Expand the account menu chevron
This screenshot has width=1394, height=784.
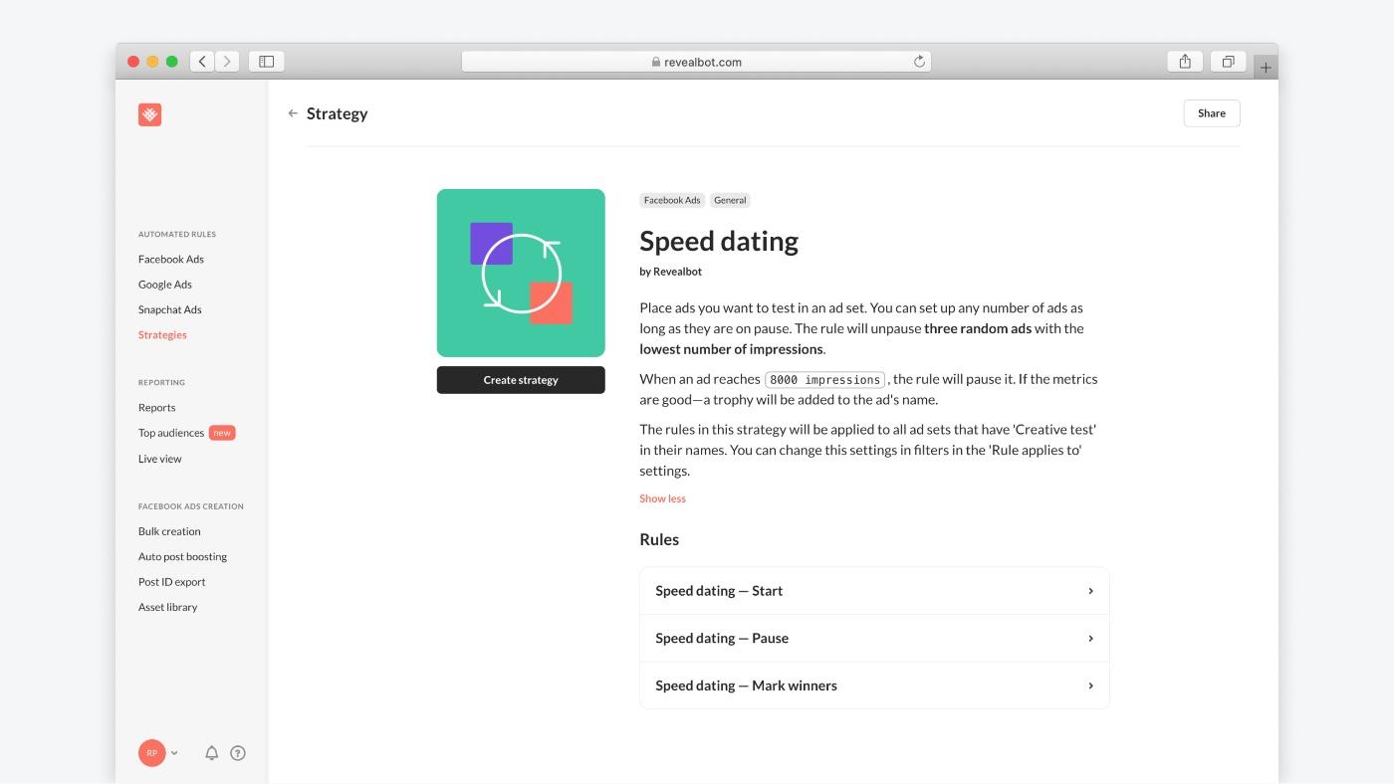tap(174, 753)
